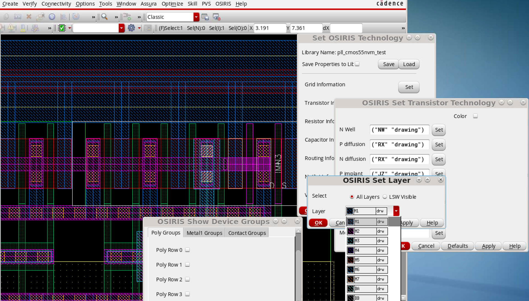This screenshot has height=301, width=529.
Task: Open the Assura menu
Action: (149, 4)
